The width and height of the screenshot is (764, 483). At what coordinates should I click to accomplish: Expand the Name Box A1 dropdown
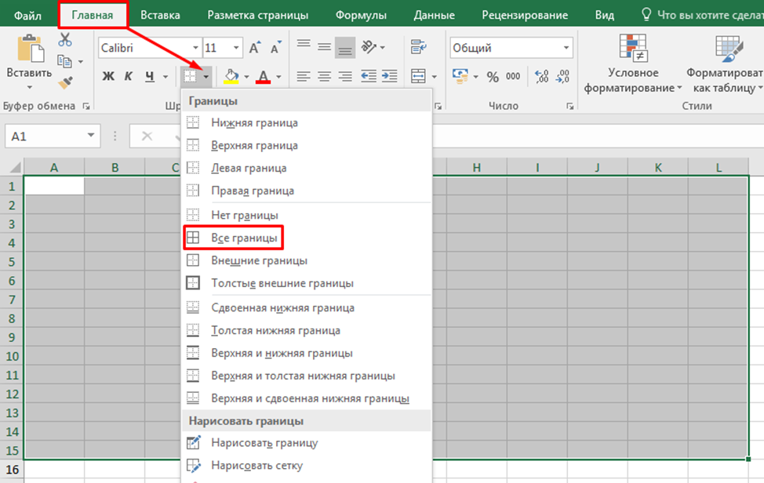pos(91,136)
